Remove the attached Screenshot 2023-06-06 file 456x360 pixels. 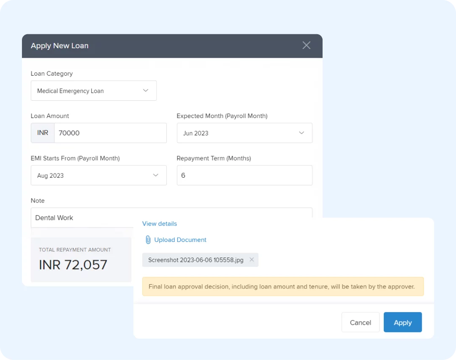(252, 259)
